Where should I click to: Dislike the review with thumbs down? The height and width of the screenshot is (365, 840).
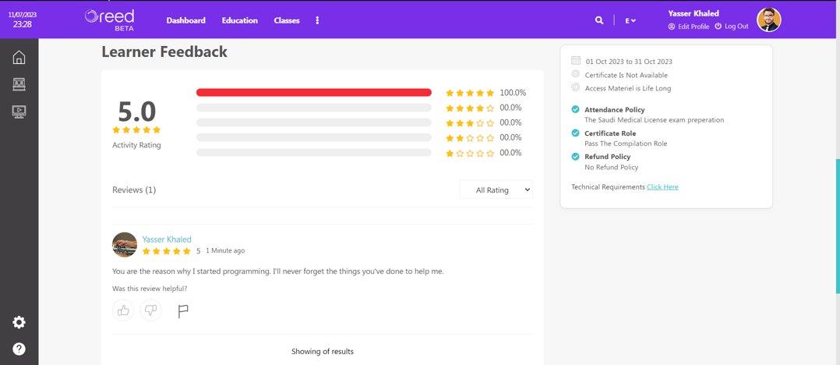150,310
